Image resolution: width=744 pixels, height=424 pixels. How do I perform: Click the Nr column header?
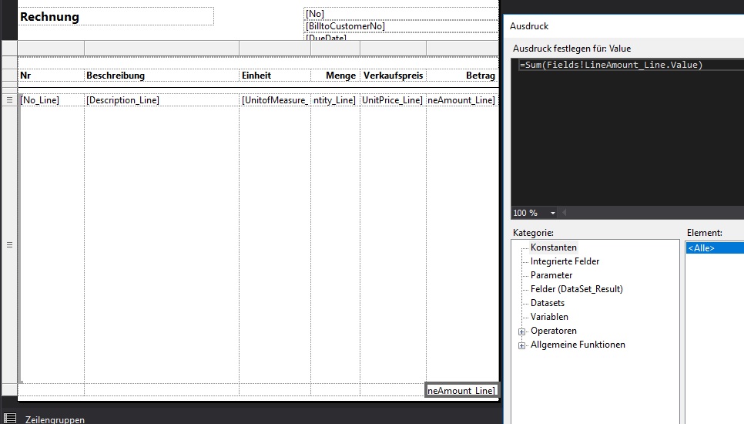click(x=52, y=76)
